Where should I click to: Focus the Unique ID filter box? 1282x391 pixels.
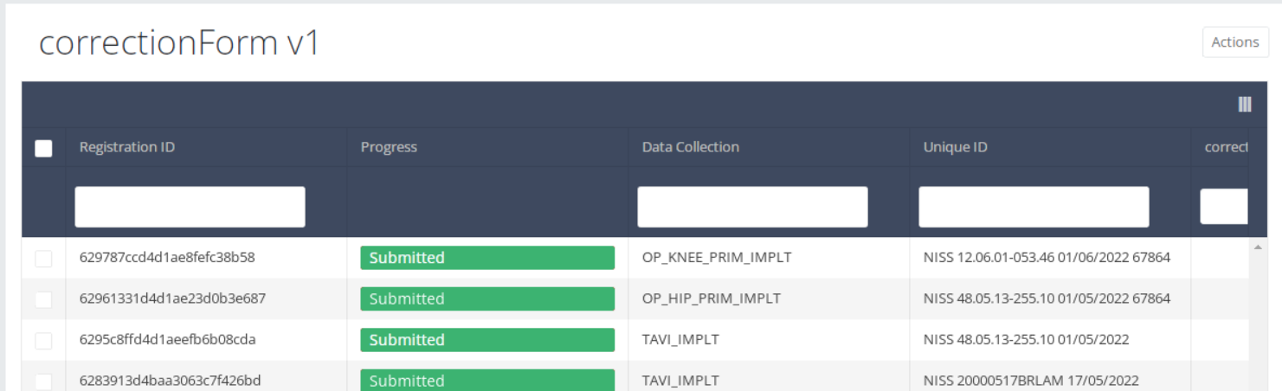tap(1034, 207)
